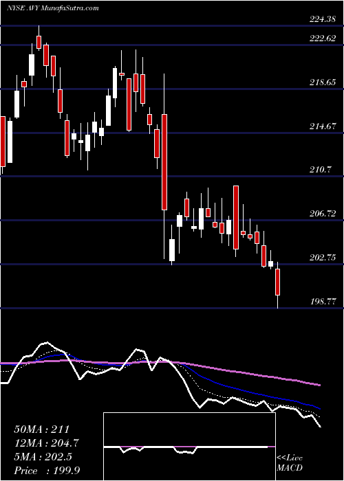The width and height of the screenshot is (344, 481).
Task: Click the NYSE AVY MunafaSutra.com title text
Action: (53, 8)
